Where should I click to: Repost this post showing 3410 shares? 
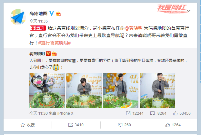pyautogui.click(x=76, y=125)
